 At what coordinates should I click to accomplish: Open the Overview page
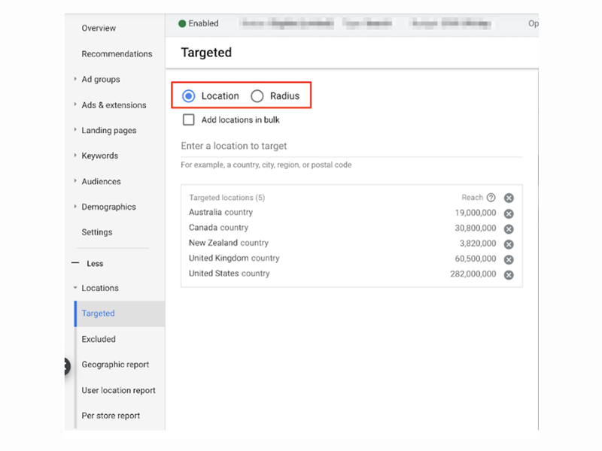(x=99, y=29)
